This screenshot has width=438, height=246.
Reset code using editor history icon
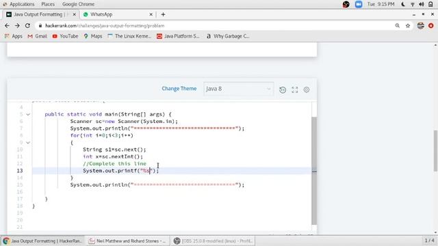[x=283, y=90]
